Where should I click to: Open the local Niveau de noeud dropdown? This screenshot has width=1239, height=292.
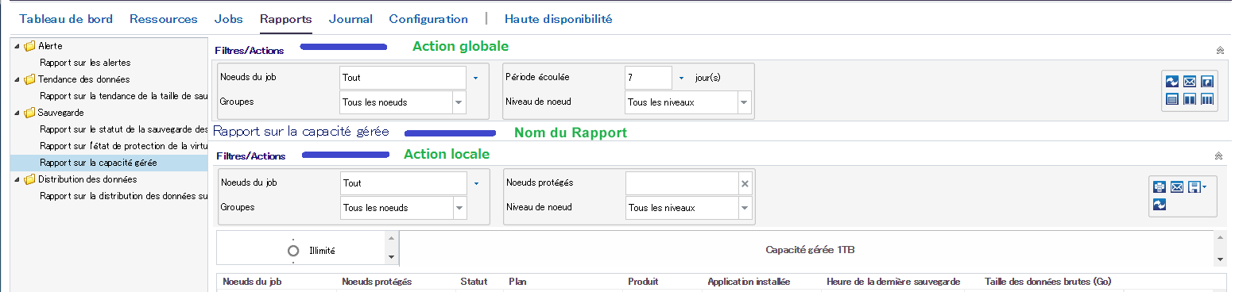tap(744, 208)
